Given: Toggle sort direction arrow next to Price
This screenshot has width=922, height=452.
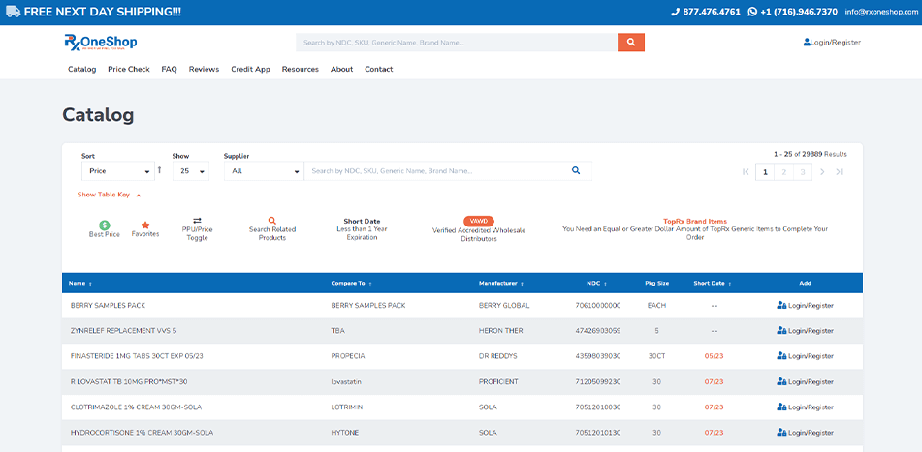Looking at the screenshot, I should point(159,170).
